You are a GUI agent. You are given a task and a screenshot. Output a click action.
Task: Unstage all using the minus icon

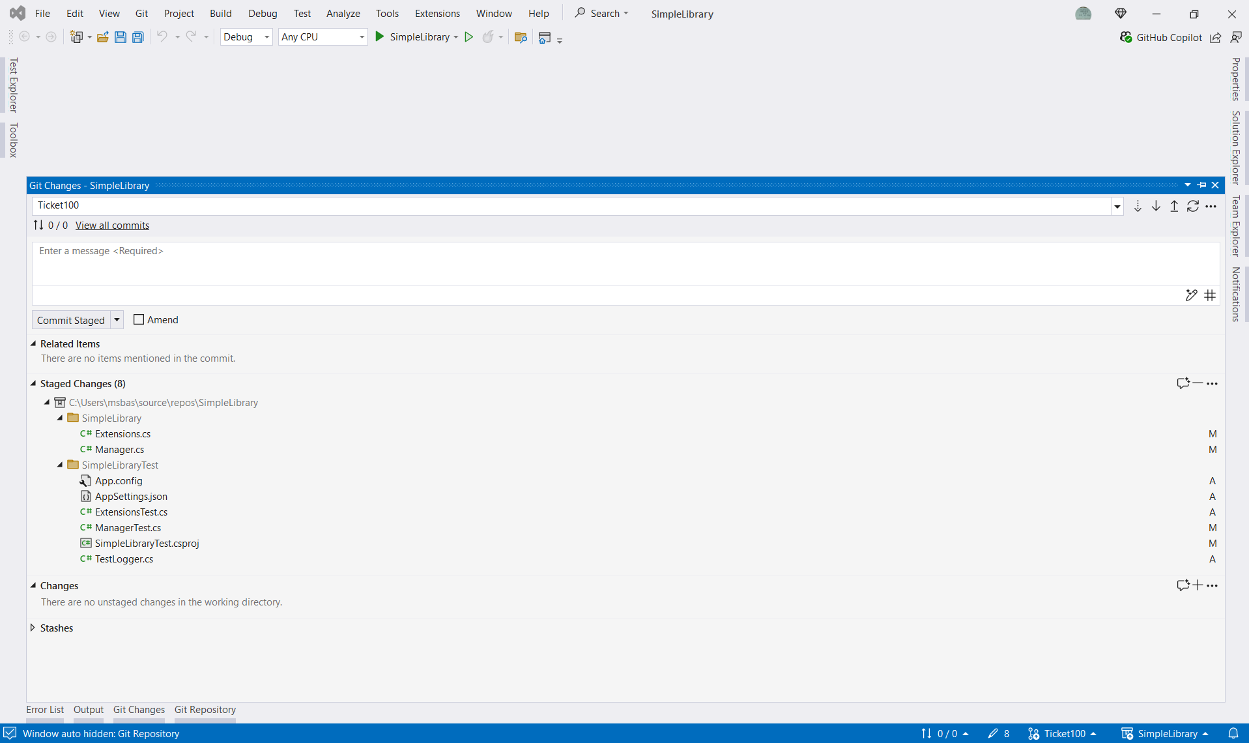[1198, 383]
